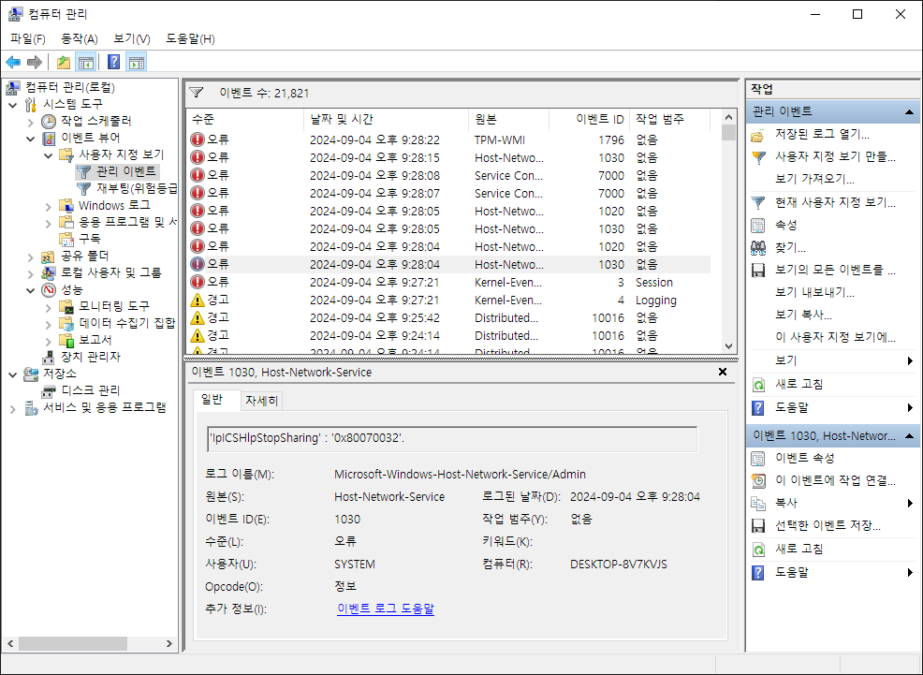Viewport: 923px width, 675px height.
Task: Open Help via blue question-mark toolbar icon
Action: 114,62
